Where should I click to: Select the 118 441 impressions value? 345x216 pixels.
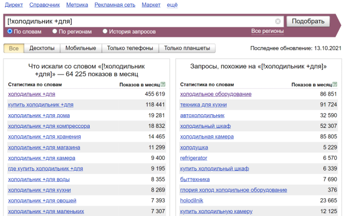pos(155,105)
